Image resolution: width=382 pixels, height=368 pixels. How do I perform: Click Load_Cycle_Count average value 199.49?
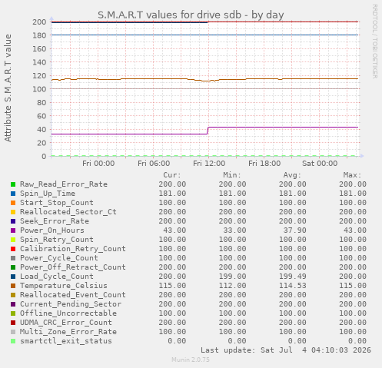[x=293, y=277]
